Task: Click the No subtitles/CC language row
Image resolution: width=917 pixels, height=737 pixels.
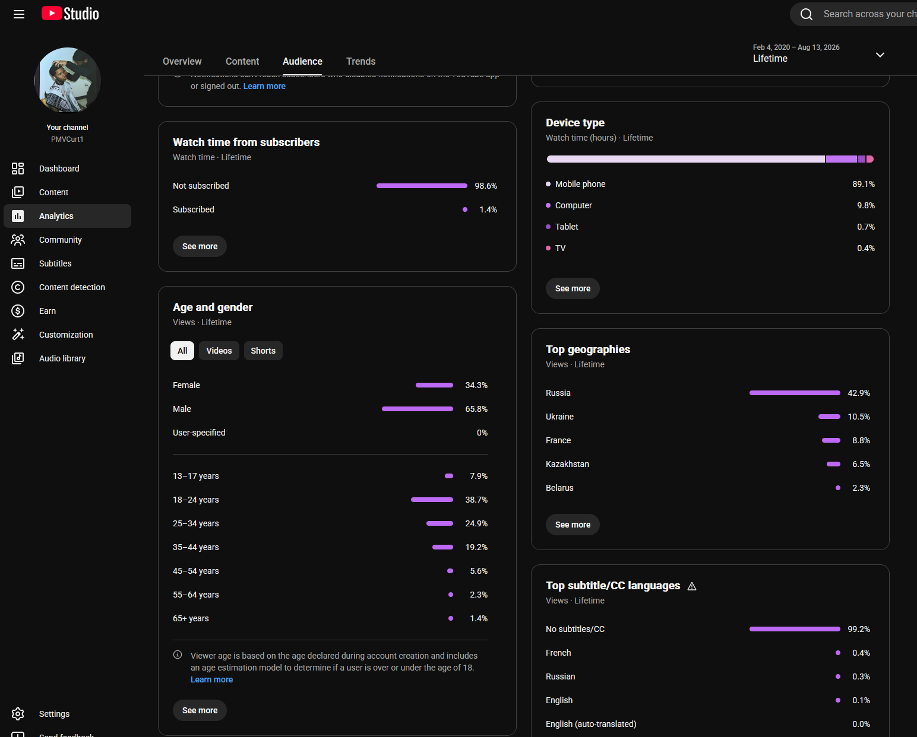Action: tap(708, 629)
